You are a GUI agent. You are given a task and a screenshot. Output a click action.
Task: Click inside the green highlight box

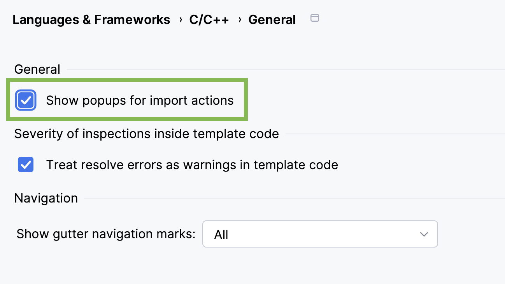[x=126, y=100]
